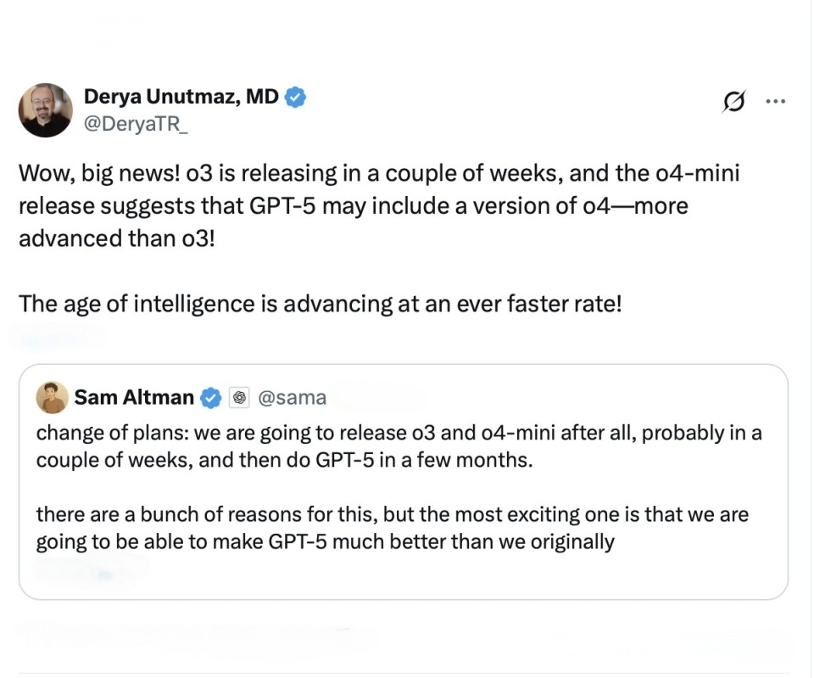Click Derya's blue verified badge
Screen dimensions: 814x678
pos(295,98)
